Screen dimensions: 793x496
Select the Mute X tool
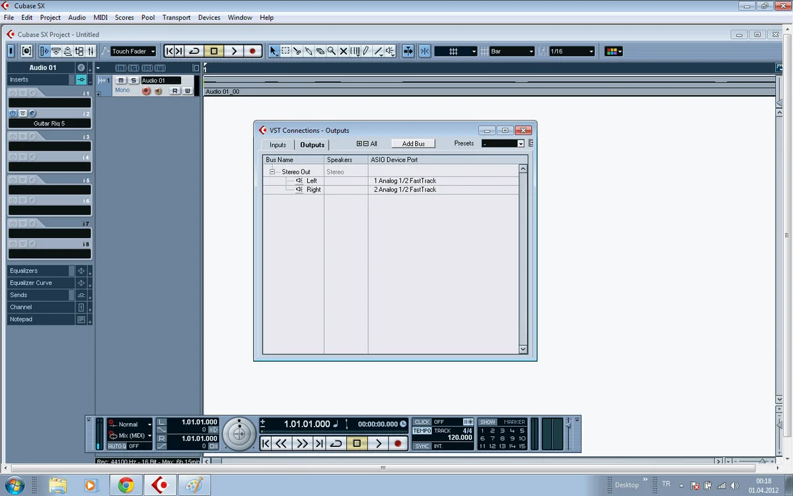click(344, 51)
